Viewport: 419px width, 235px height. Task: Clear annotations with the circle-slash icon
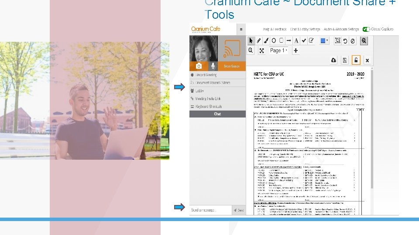(353, 41)
